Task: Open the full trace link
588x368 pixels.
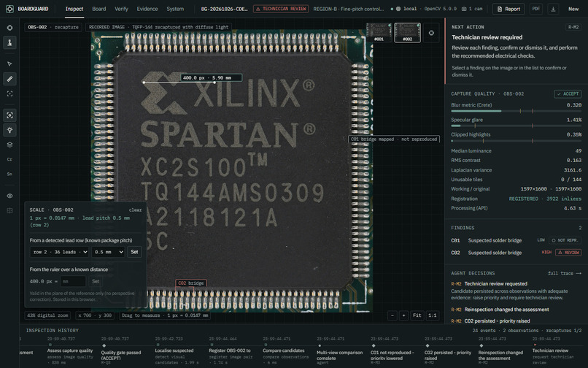Action: 565,273
